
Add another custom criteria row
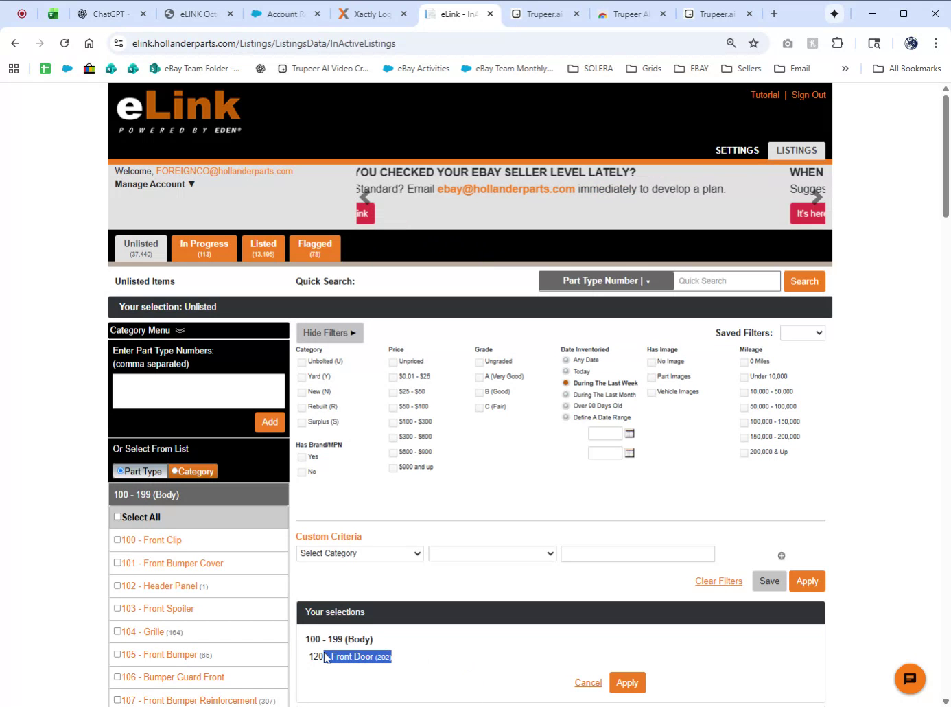click(x=782, y=556)
